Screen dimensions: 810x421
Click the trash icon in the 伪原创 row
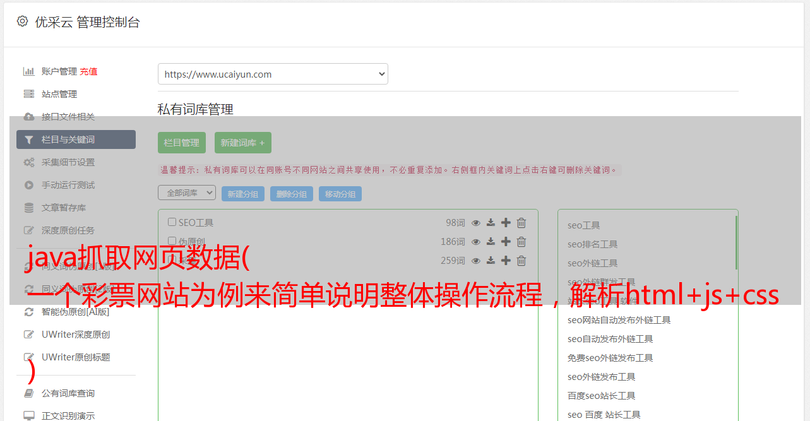(x=521, y=242)
